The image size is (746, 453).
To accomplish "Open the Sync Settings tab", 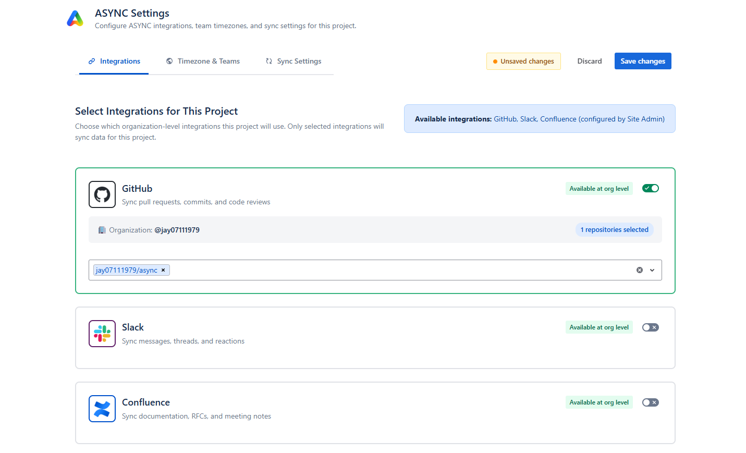I will tap(299, 61).
